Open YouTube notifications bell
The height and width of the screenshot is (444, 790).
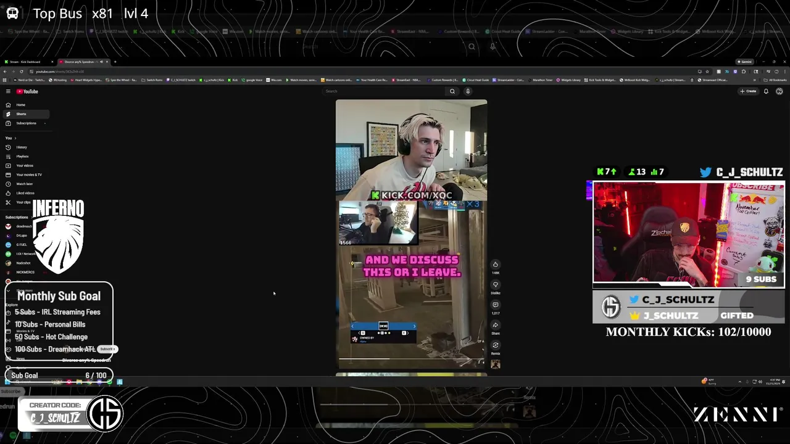pos(766,91)
